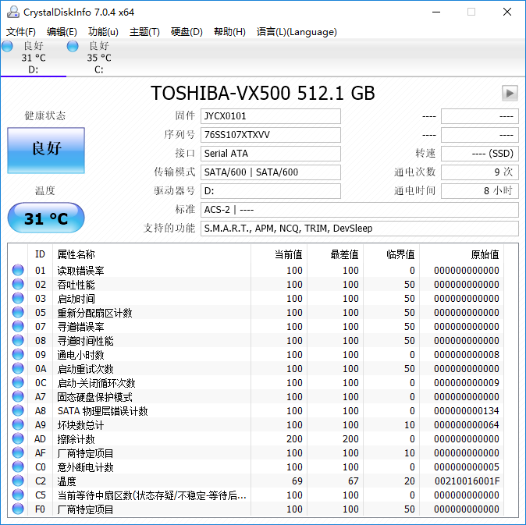
Task: Open the 硬盘(D) menu
Action: [187, 32]
